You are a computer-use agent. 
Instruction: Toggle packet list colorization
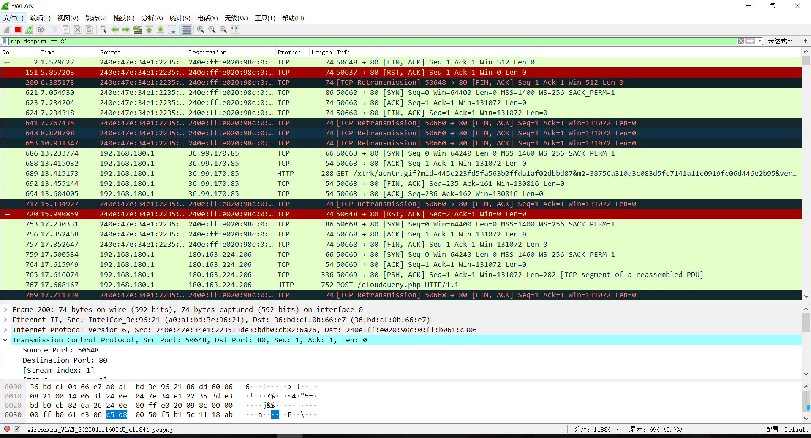point(186,29)
